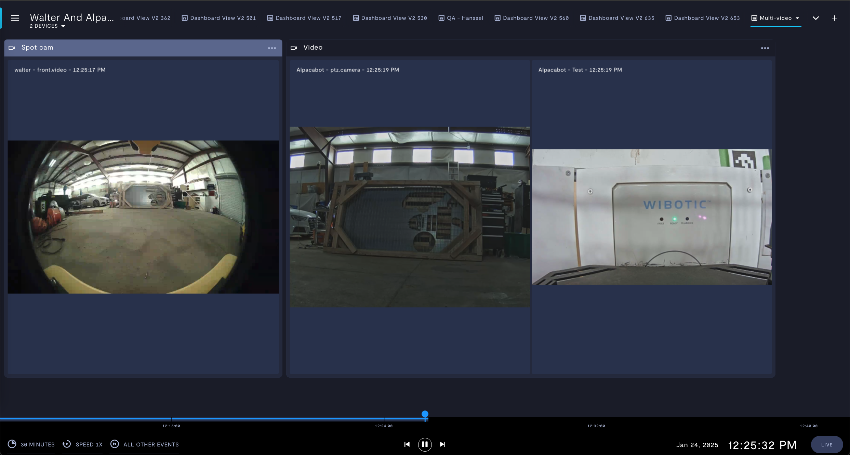Pause the video playback

tap(425, 444)
